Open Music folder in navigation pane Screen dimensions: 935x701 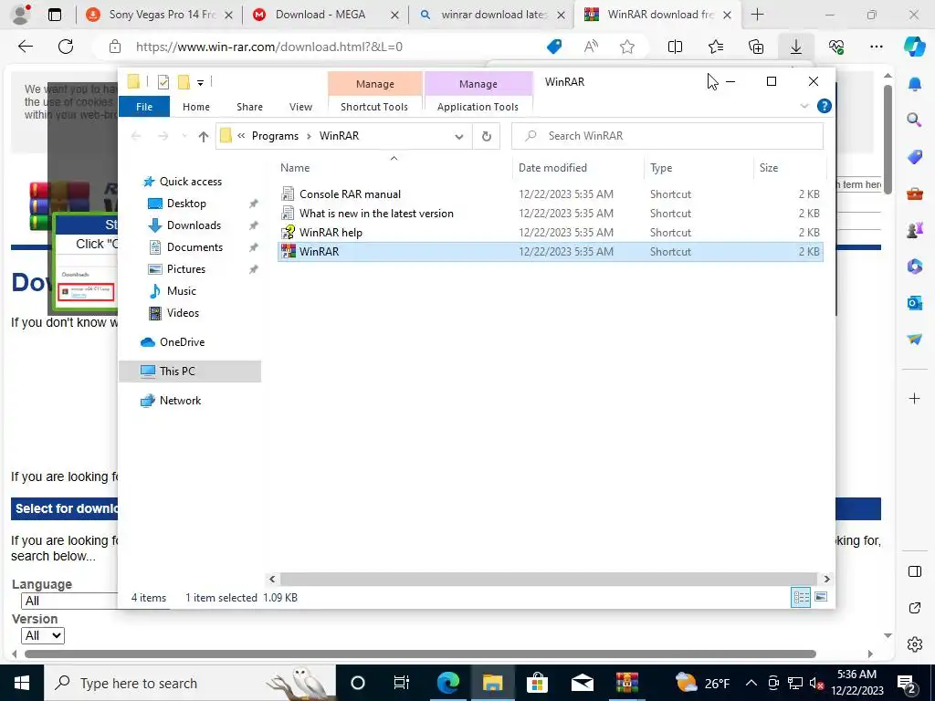coord(182,291)
